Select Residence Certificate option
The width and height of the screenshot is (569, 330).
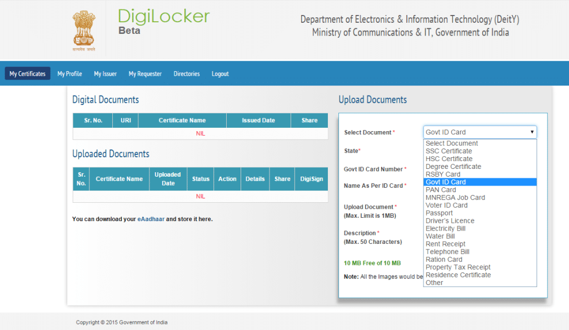tap(480, 275)
